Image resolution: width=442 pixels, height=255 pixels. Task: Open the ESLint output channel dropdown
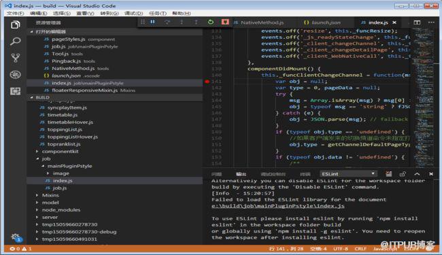[348, 174]
